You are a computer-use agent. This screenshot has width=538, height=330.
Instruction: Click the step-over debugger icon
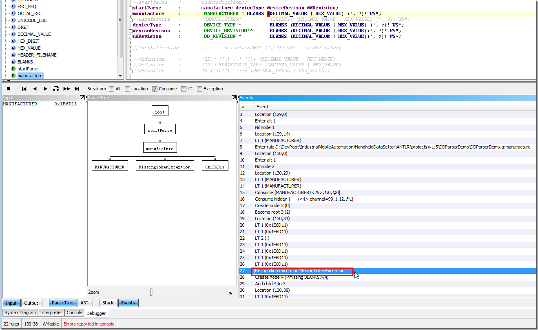click(x=56, y=89)
